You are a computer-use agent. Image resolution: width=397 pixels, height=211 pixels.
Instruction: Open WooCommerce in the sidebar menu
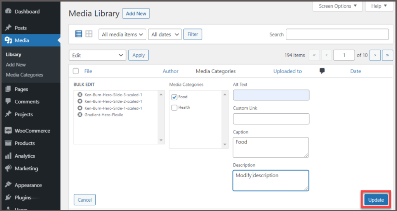coord(32,131)
